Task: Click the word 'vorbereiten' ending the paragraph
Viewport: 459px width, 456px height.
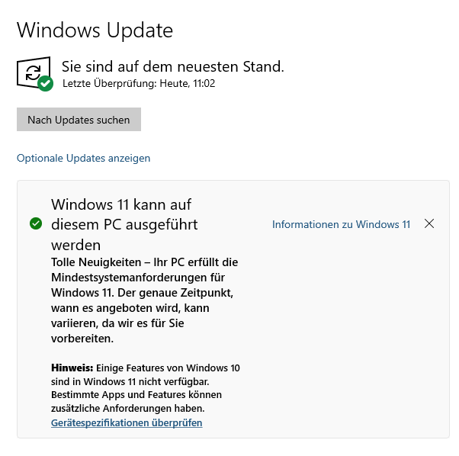Action: click(82, 339)
